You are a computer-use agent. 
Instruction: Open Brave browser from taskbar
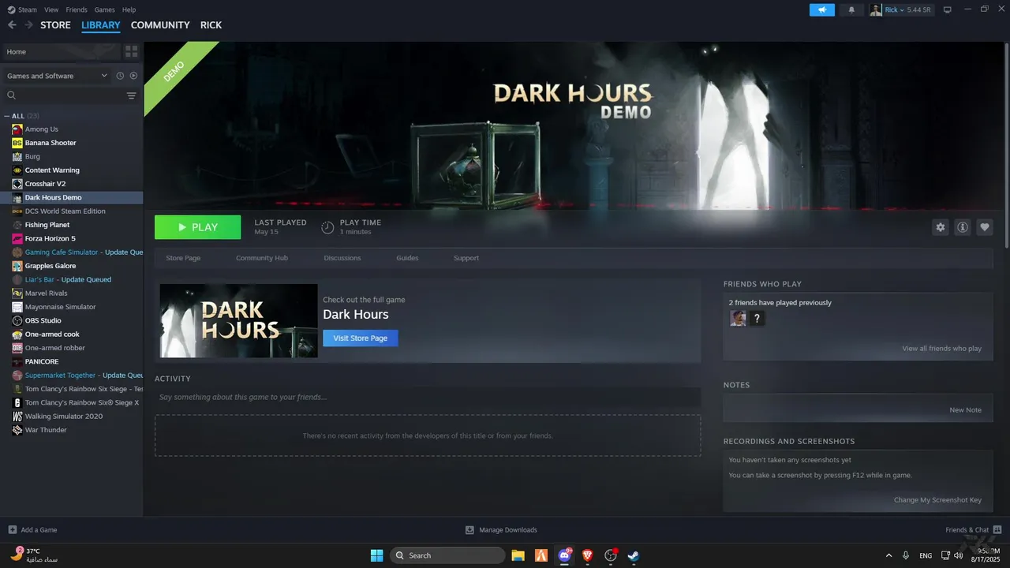click(x=587, y=555)
